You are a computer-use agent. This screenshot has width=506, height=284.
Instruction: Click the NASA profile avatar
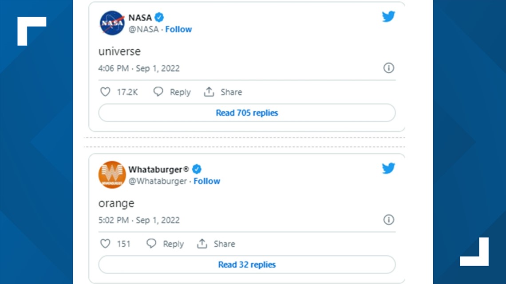(x=111, y=23)
